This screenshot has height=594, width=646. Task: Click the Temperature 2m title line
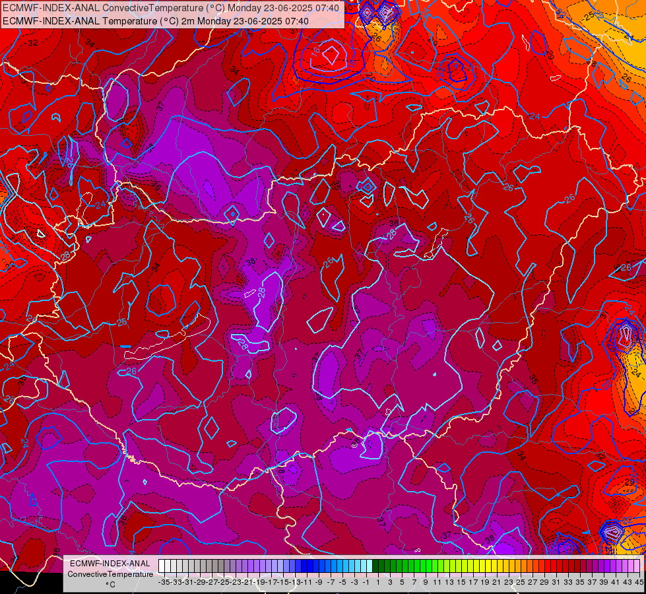(x=155, y=21)
